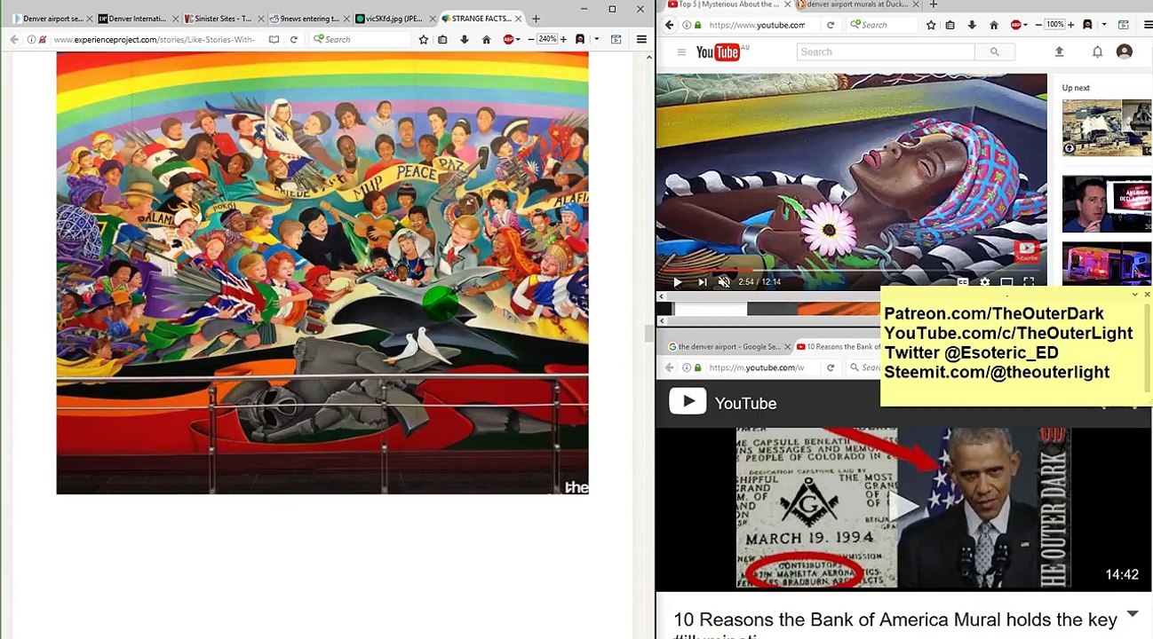Open a new tab in the left browser
The height and width of the screenshot is (639, 1153).
536,19
